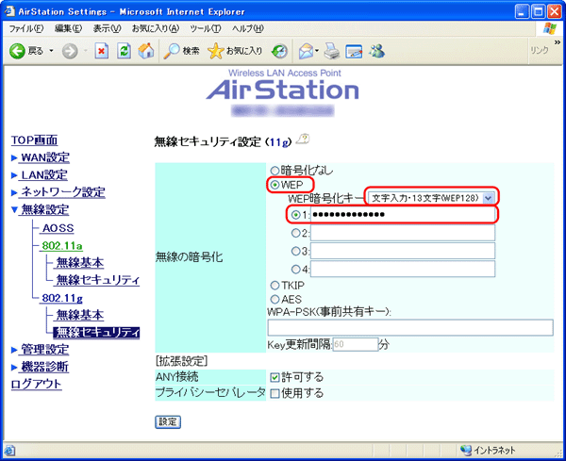Select the TKIP radio button
Screen dimensions: 566x461
[275, 286]
